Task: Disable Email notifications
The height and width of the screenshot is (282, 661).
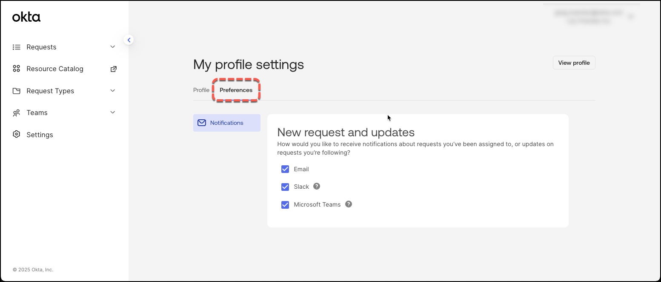Action: [x=285, y=169]
